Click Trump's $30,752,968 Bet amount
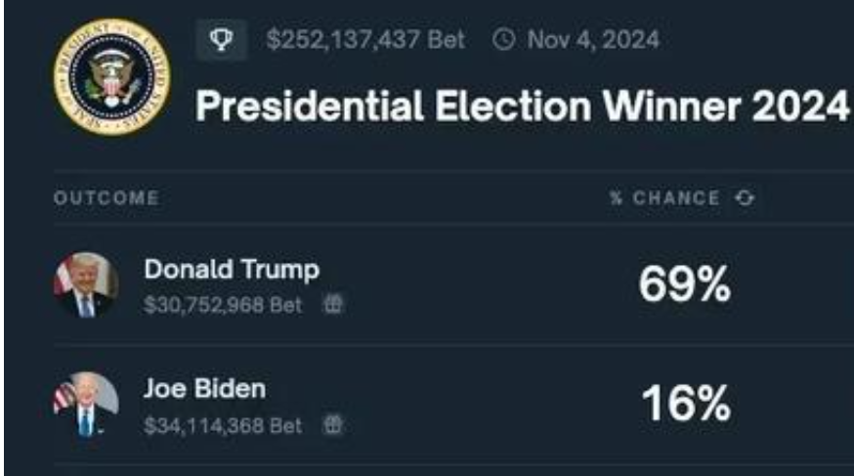854x476 pixels. pyautogui.click(x=223, y=305)
